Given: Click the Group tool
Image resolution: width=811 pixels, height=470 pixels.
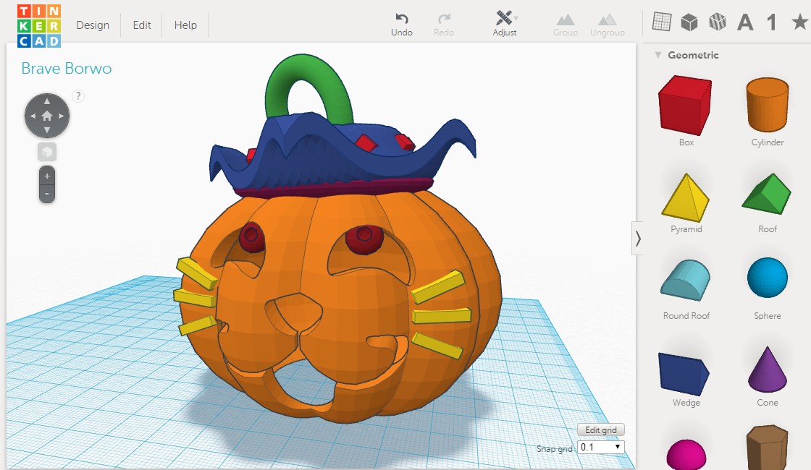Looking at the screenshot, I should pos(566,25).
